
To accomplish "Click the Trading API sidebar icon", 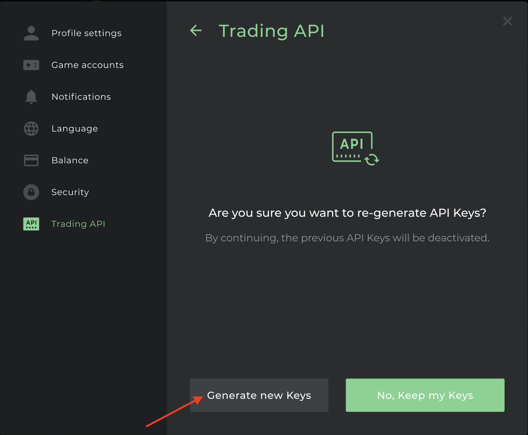I will (31, 224).
